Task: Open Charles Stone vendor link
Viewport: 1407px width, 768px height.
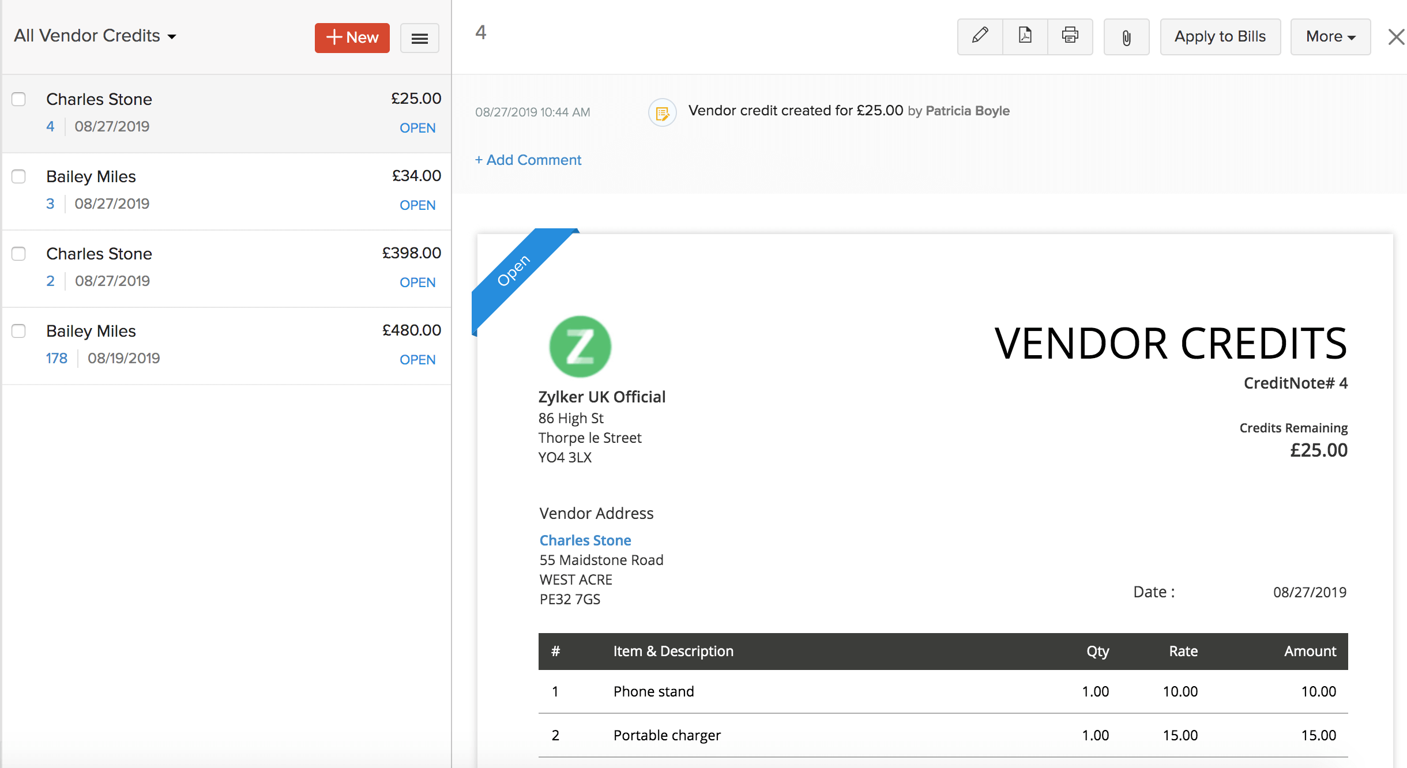Action: (x=585, y=540)
